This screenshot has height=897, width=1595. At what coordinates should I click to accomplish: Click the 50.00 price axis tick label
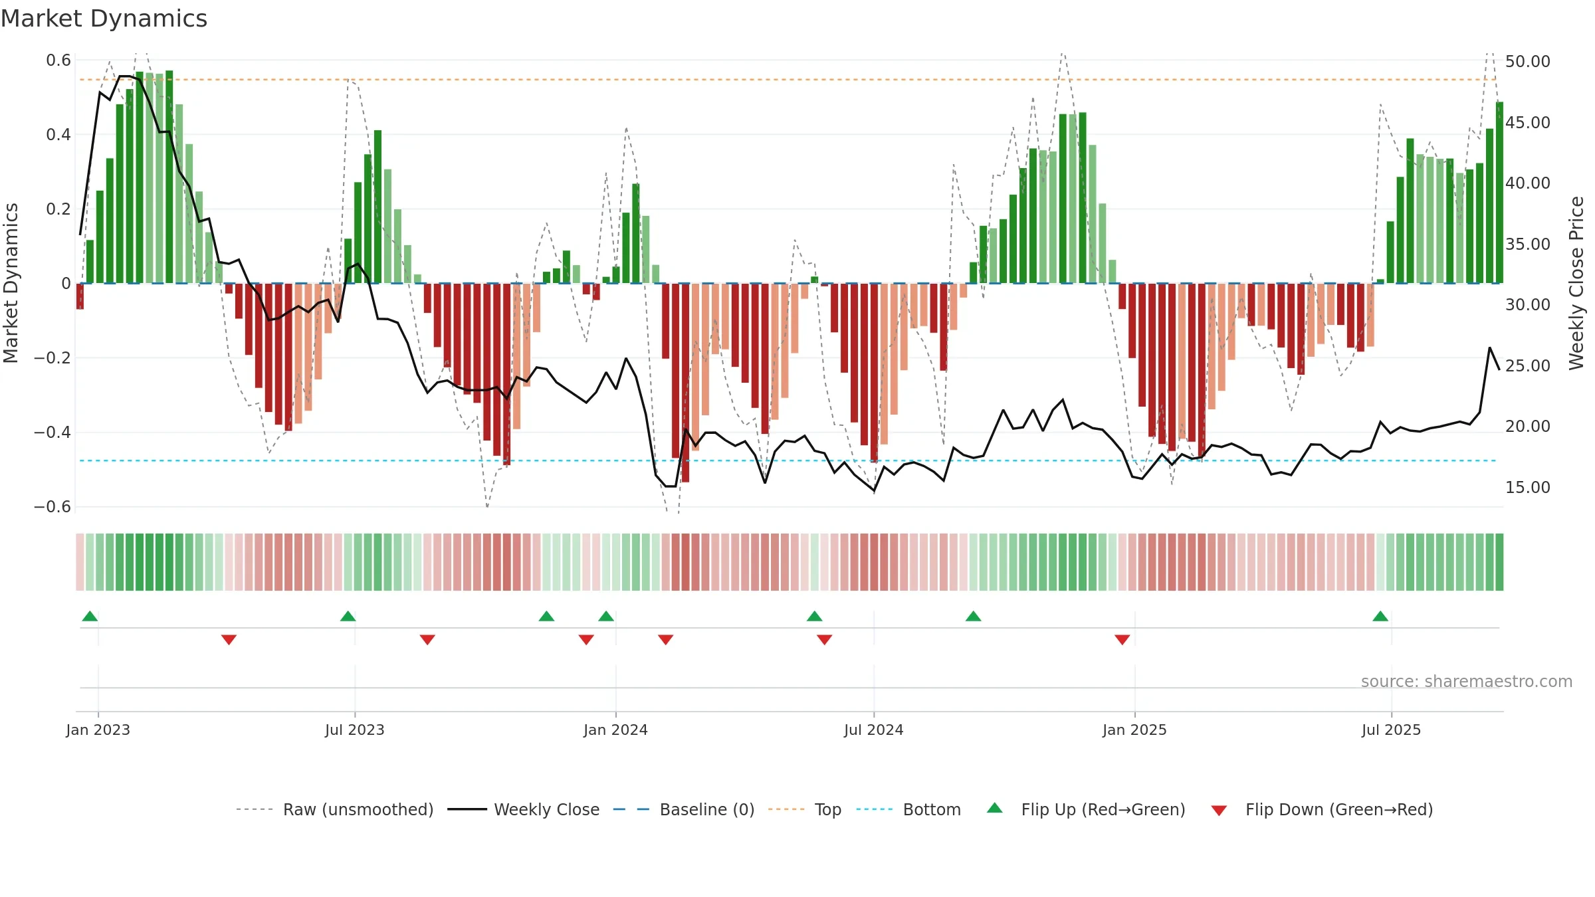(1527, 61)
